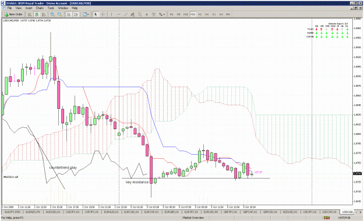Switch to the EURJPY chart tab
Screen dimensions: 364x221
point(191,212)
